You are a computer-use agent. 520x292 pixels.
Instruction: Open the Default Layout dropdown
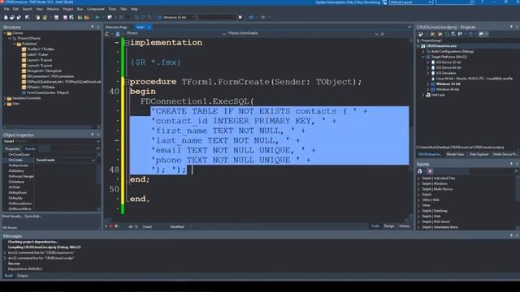[430, 2]
